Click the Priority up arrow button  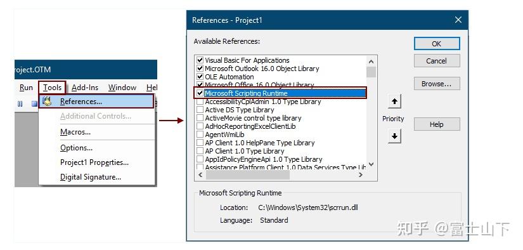pos(394,101)
